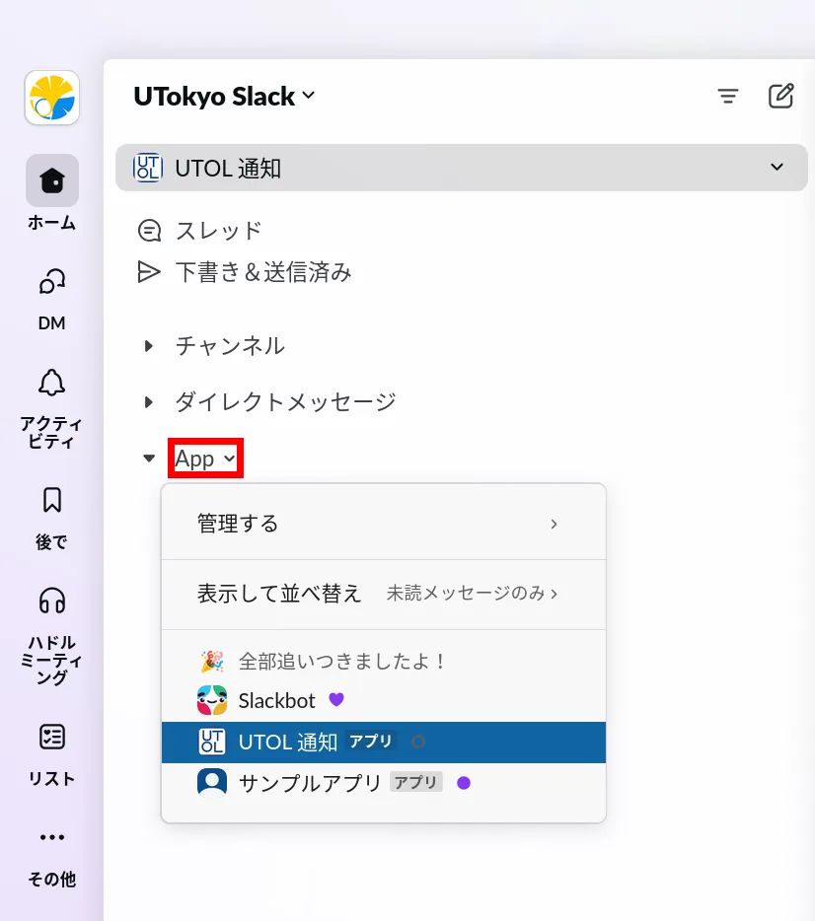Open 下書き＆送信済み drafts link
The height and width of the screenshot is (921, 815).
click(x=262, y=272)
